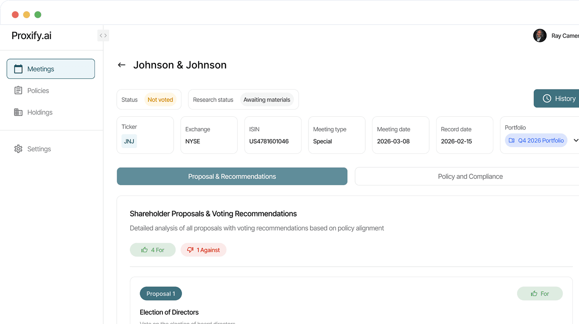579x324 pixels.
Task: Click thumbs-up icon in 4 For badge
Action: [x=144, y=250]
